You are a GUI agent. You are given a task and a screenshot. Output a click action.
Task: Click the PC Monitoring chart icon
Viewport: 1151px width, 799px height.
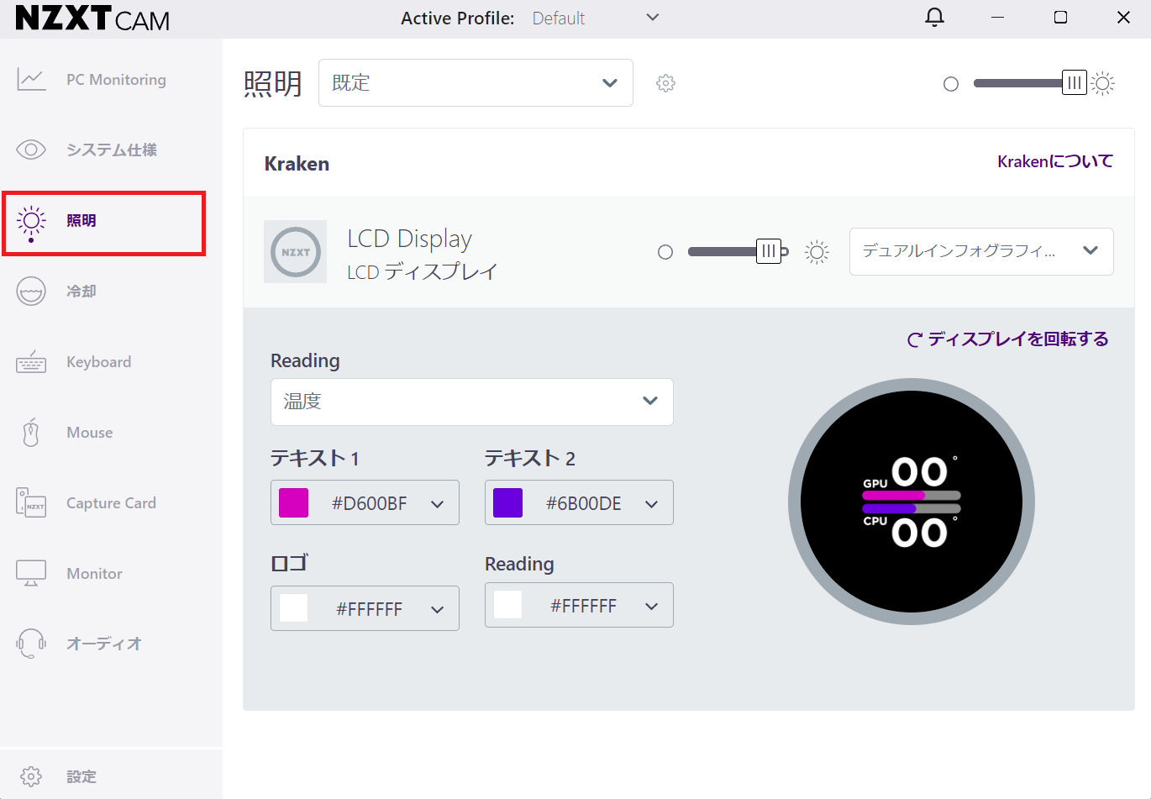(x=31, y=80)
